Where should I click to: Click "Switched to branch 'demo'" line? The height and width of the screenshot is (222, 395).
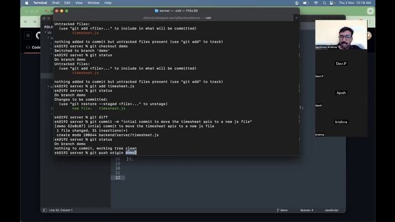(82, 51)
